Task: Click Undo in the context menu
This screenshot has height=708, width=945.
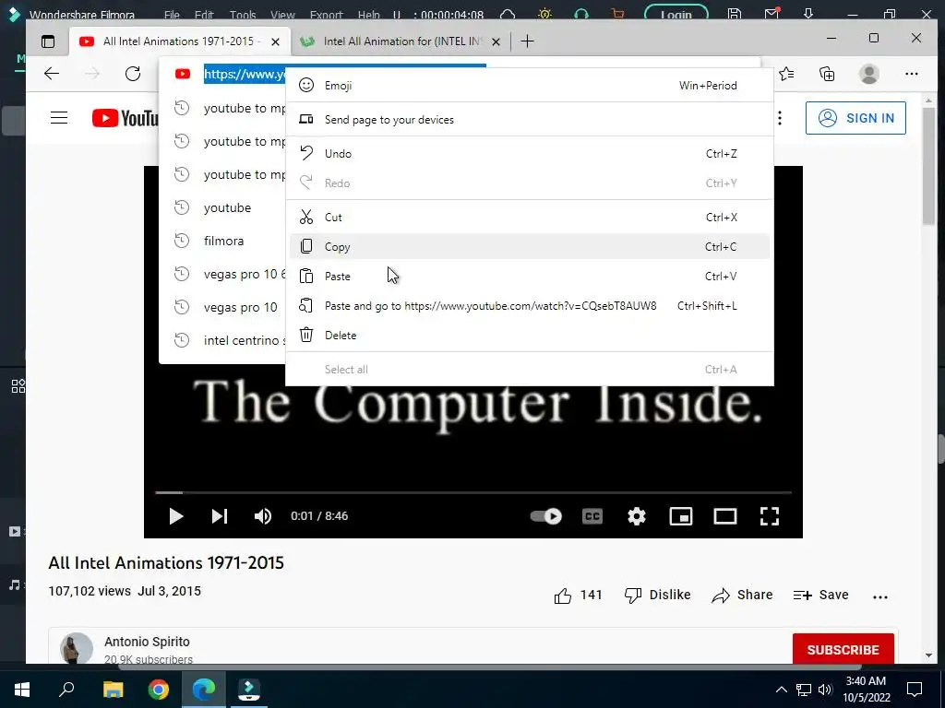Action: click(x=529, y=154)
